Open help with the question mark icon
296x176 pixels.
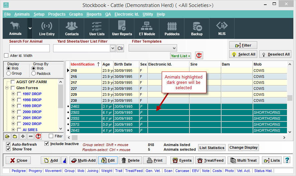tap(287, 160)
